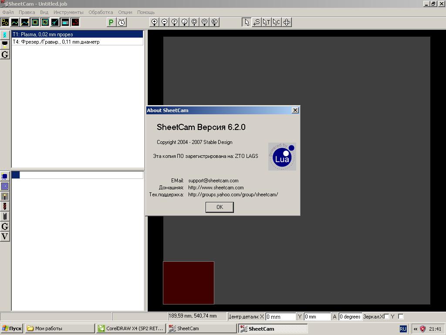Toggle the yellow wavy path display icon
The image size is (446, 335).
(x=15, y=22)
